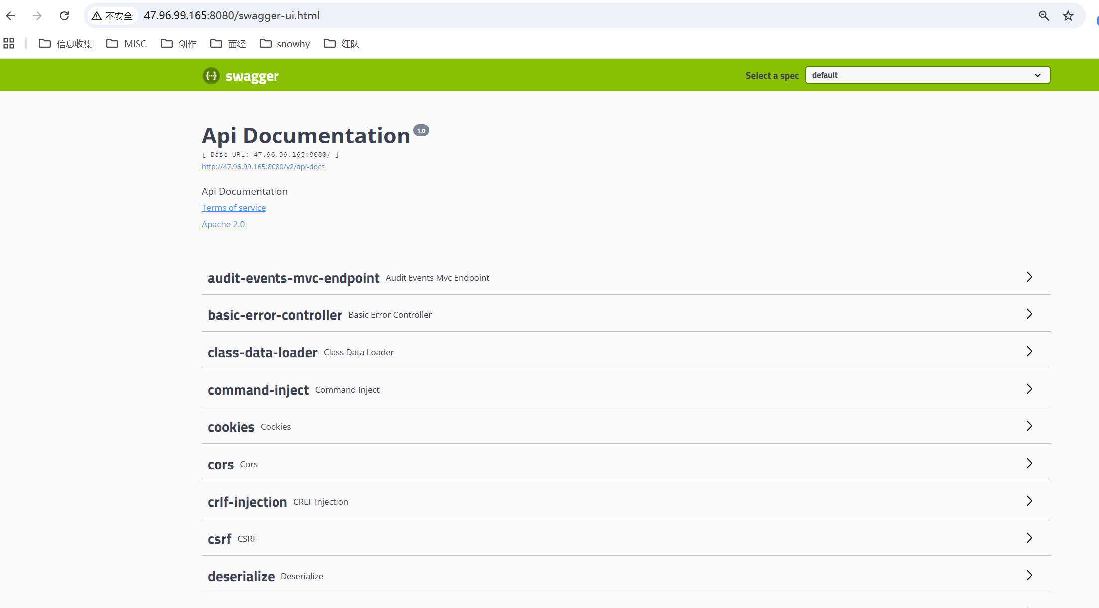
Task: Expand the deserialize section chevron
Action: click(x=1029, y=575)
